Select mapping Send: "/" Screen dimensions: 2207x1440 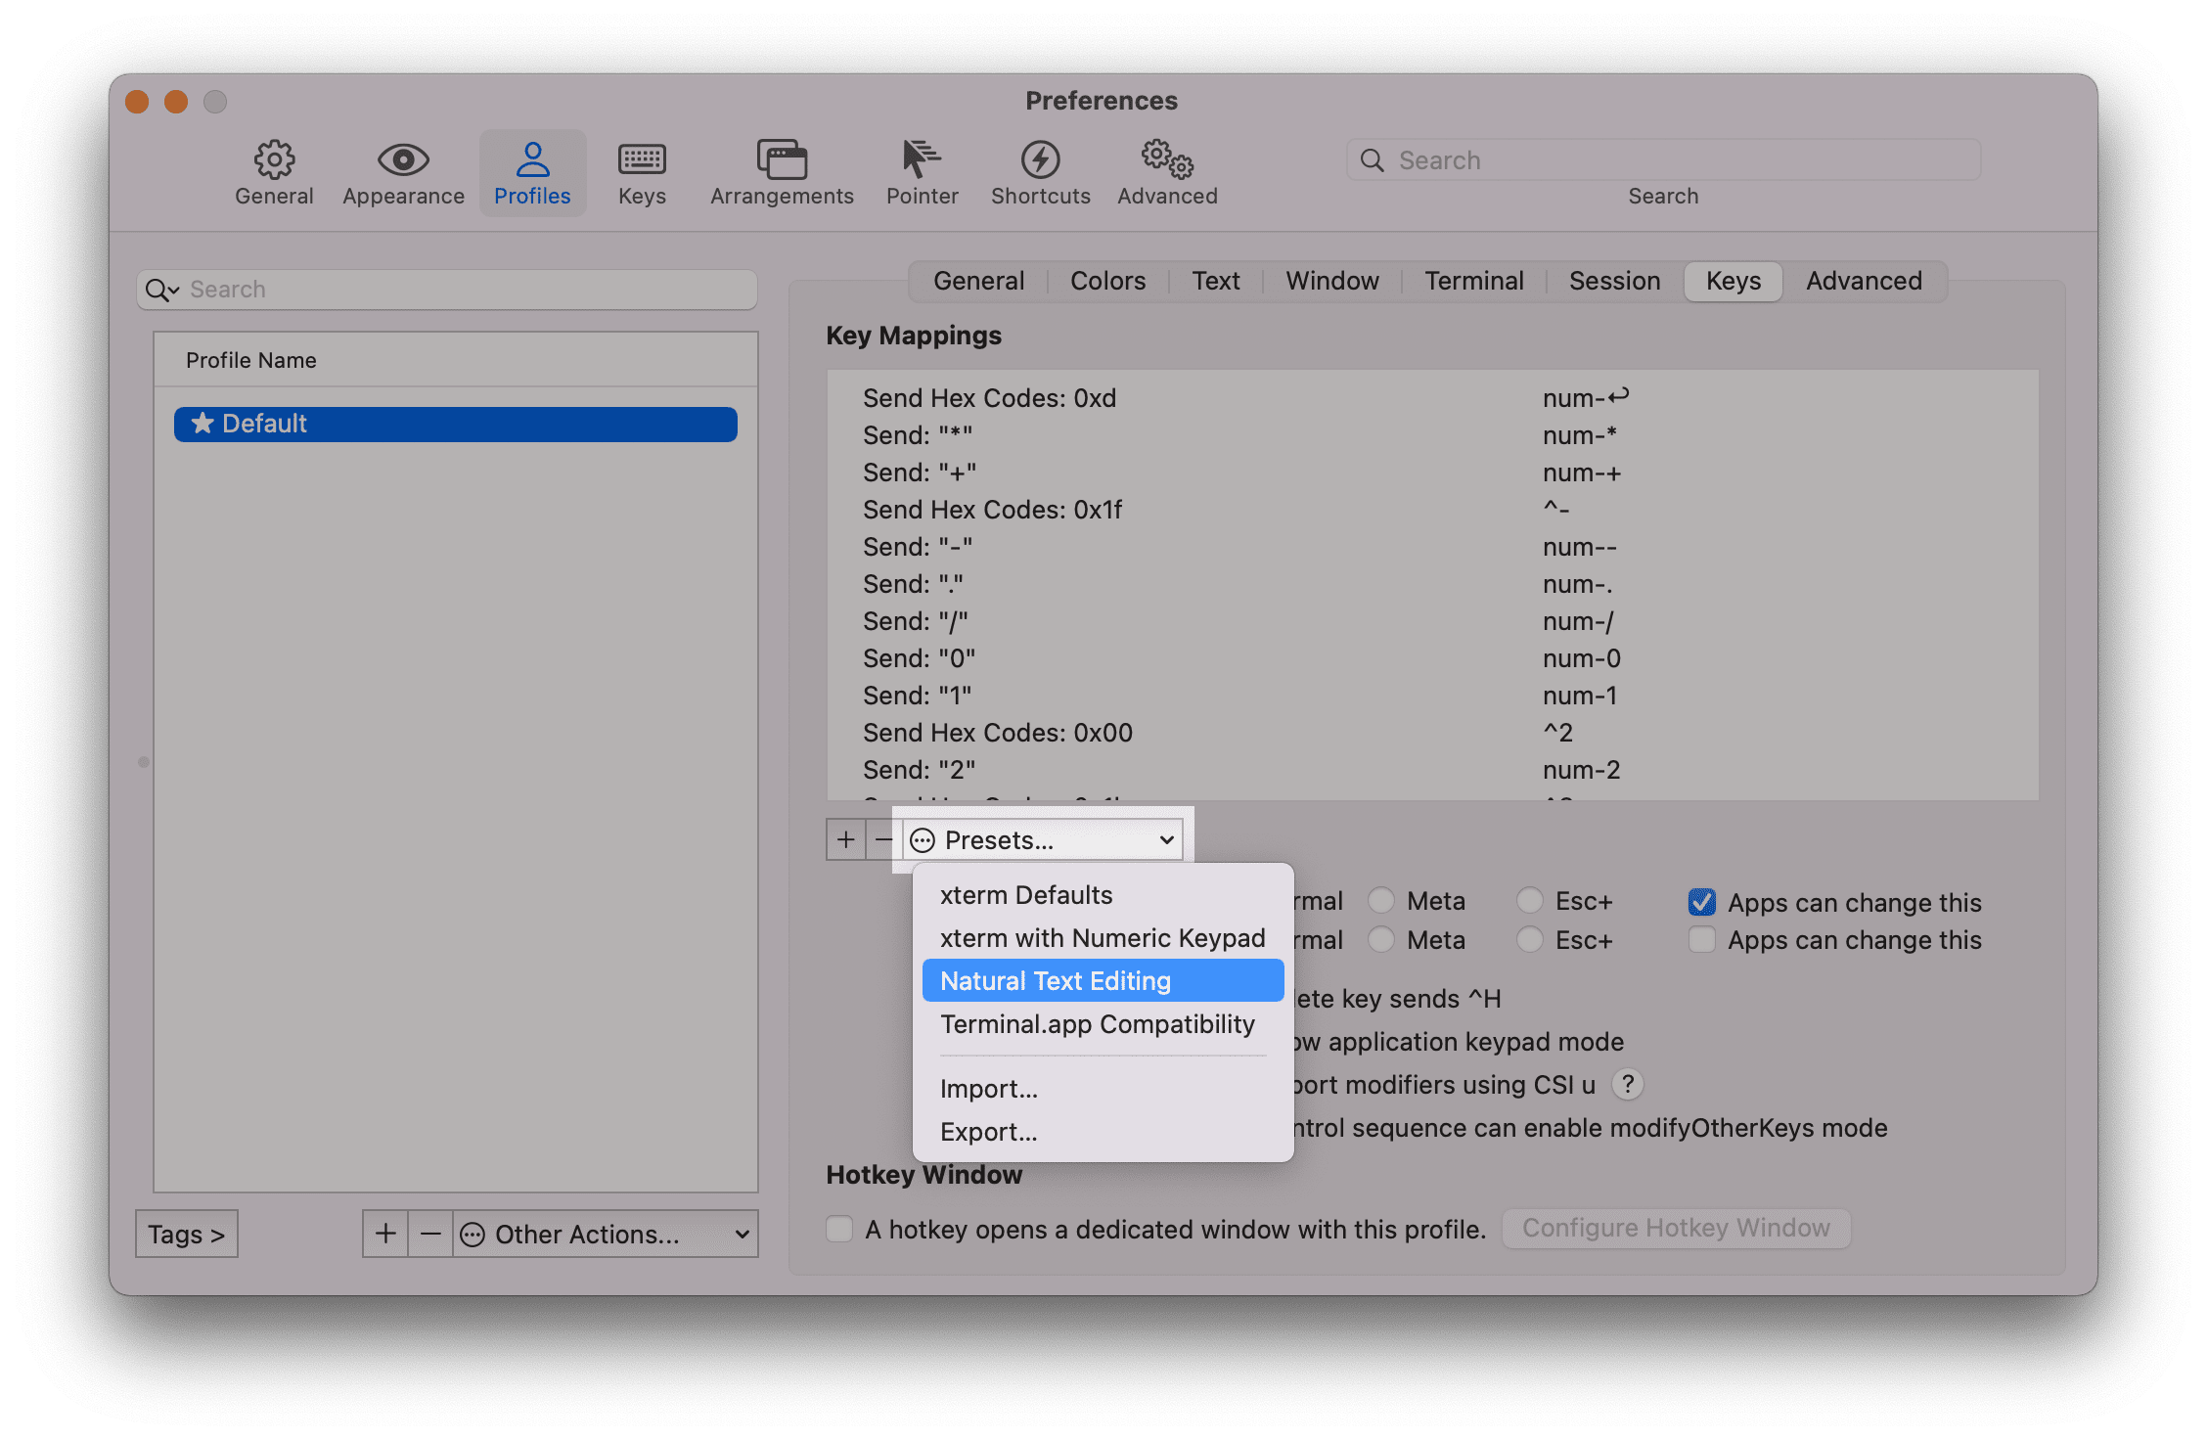[1433, 621]
